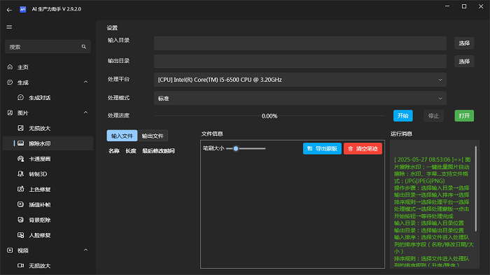Choose folder via 输入目录 选择 button
Viewport: 490px width, 275px height.
(x=464, y=43)
